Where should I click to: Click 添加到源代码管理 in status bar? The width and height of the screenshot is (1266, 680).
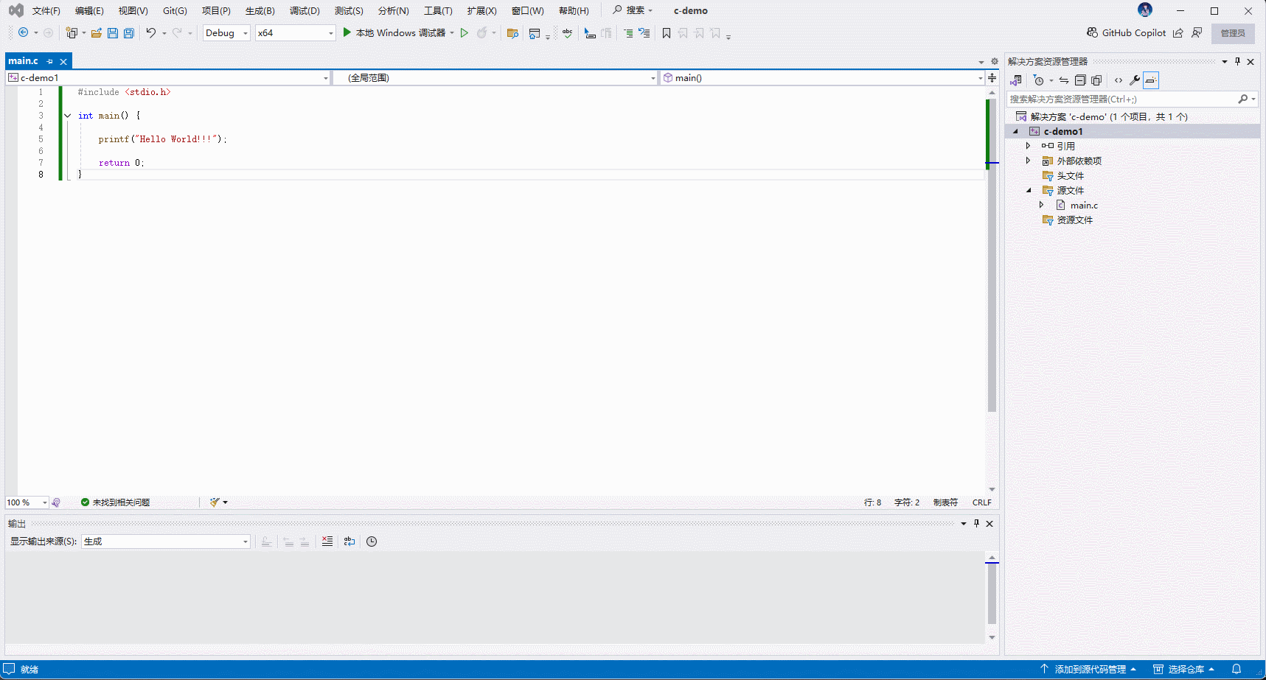coord(1089,669)
